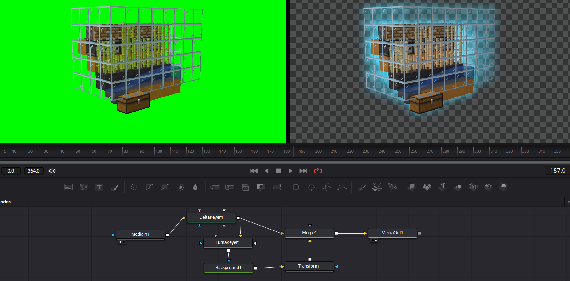Image resolution: width=570 pixels, height=281 pixels.
Task: Select the Background1 node
Action: (228, 268)
